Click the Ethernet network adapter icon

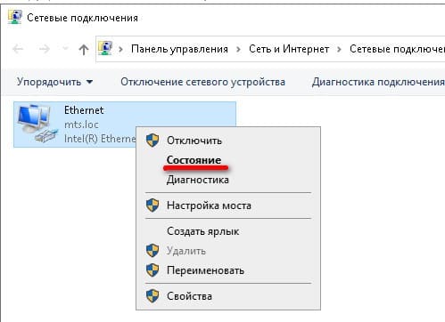coord(37,124)
